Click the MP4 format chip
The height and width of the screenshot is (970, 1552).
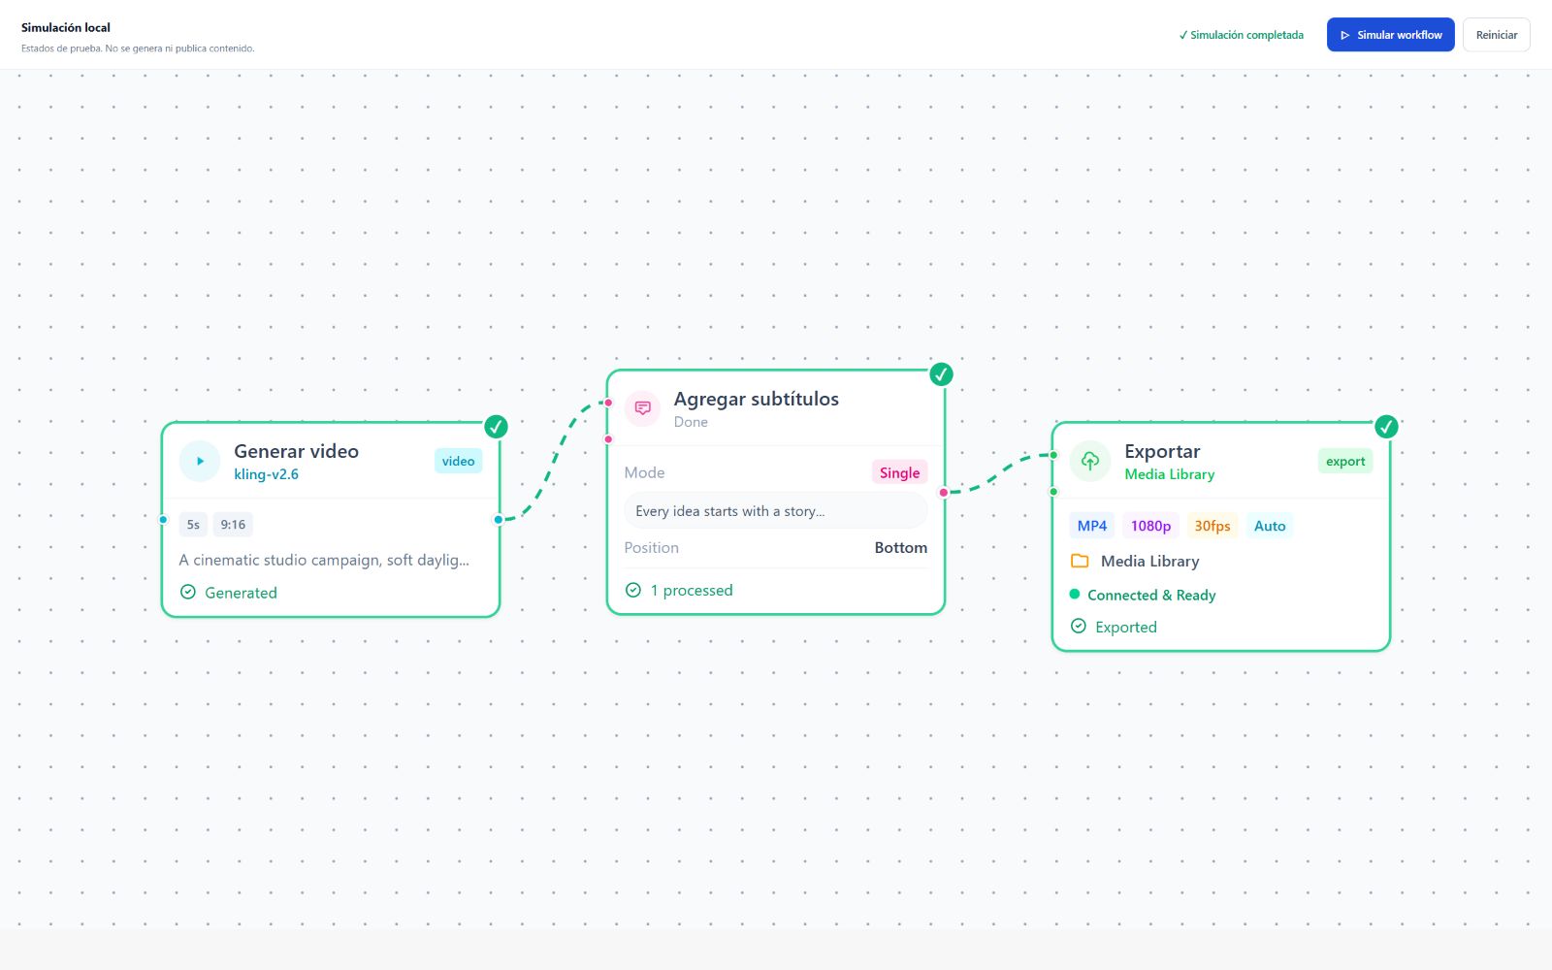click(1092, 526)
